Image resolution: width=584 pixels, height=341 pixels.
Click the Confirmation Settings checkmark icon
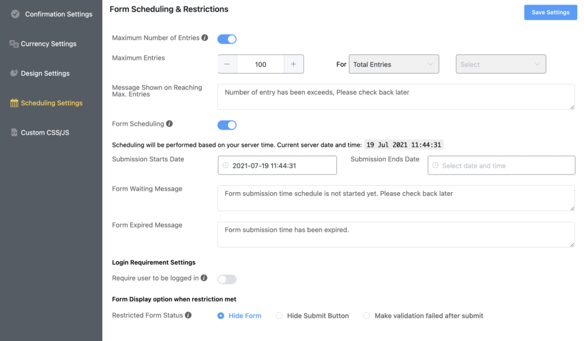tap(15, 14)
